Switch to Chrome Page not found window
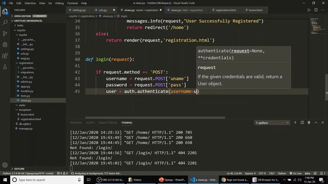Image resolution: width=328 pixels, height=184 pixels. point(234,179)
